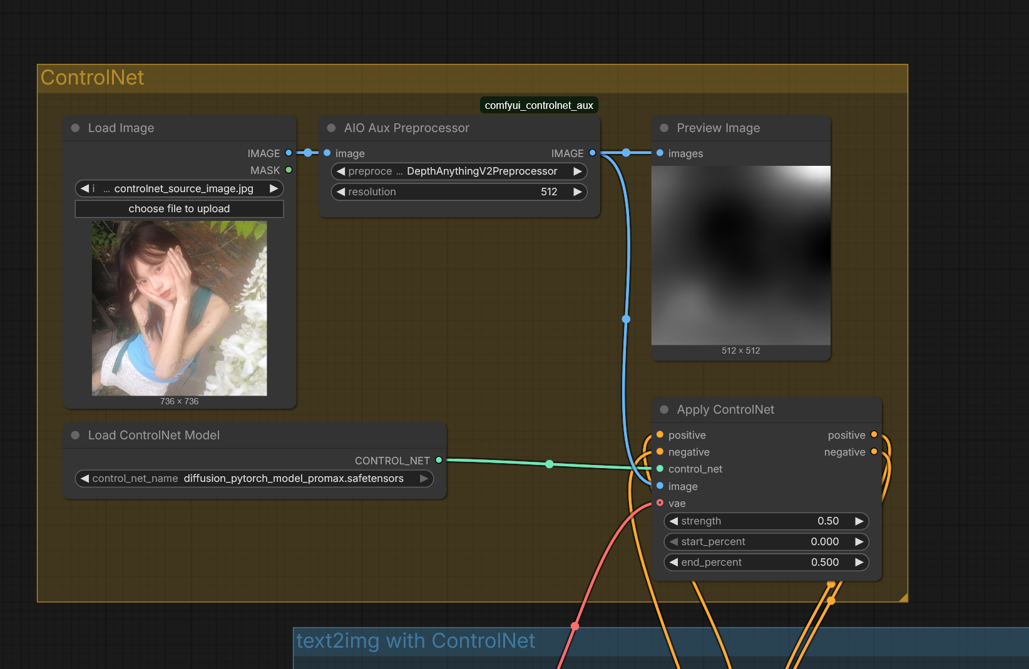Select the text2img with ControlNet group title
Image resolution: width=1029 pixels, height=669 pixels.
416,641
